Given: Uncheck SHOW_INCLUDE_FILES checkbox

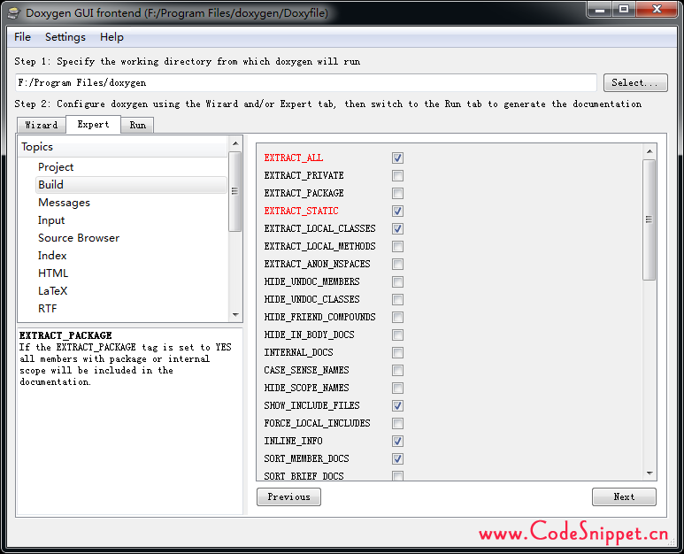Looking at the screenshot, I should coord(397,405).
